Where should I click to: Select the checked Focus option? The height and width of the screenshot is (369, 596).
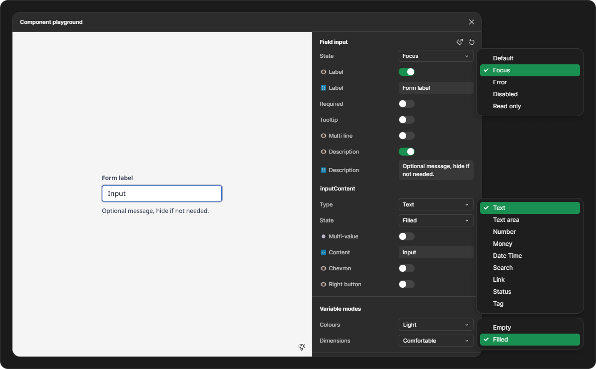(530, 70)
